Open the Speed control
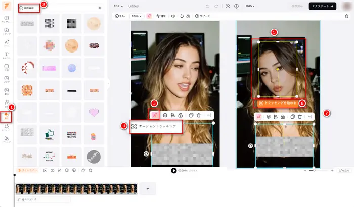354x207 pixels. [202, 16]
